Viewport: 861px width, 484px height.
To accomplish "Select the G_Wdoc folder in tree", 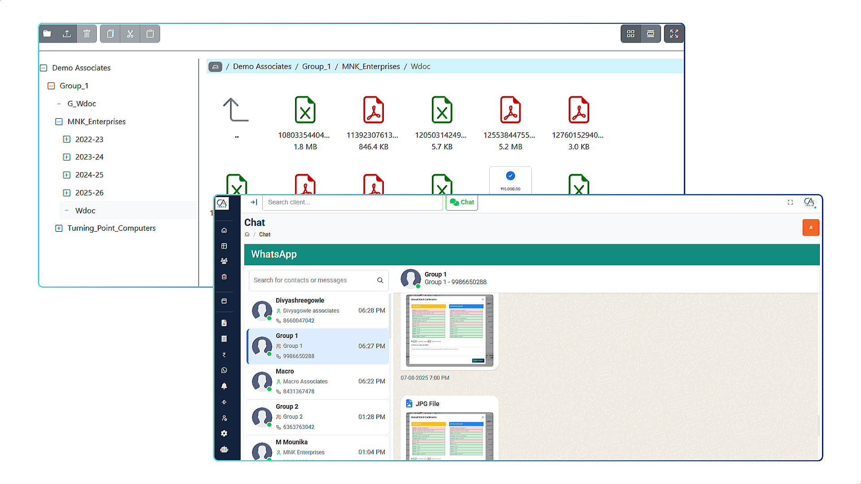I will (x=82, y=104).
